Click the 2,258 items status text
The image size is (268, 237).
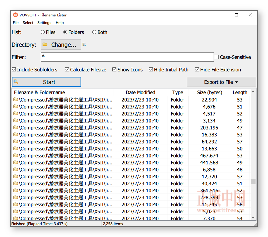click(113, 224)
